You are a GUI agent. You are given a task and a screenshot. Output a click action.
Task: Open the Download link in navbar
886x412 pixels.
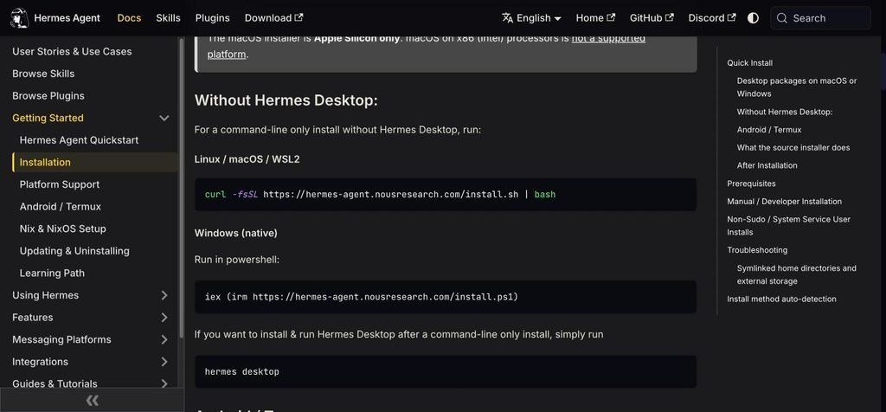tap(274, 18)
